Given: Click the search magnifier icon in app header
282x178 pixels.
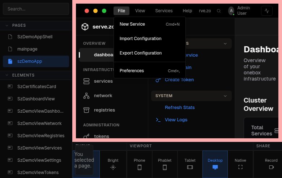Looking at the screenshot, I should tap(219, 11).
